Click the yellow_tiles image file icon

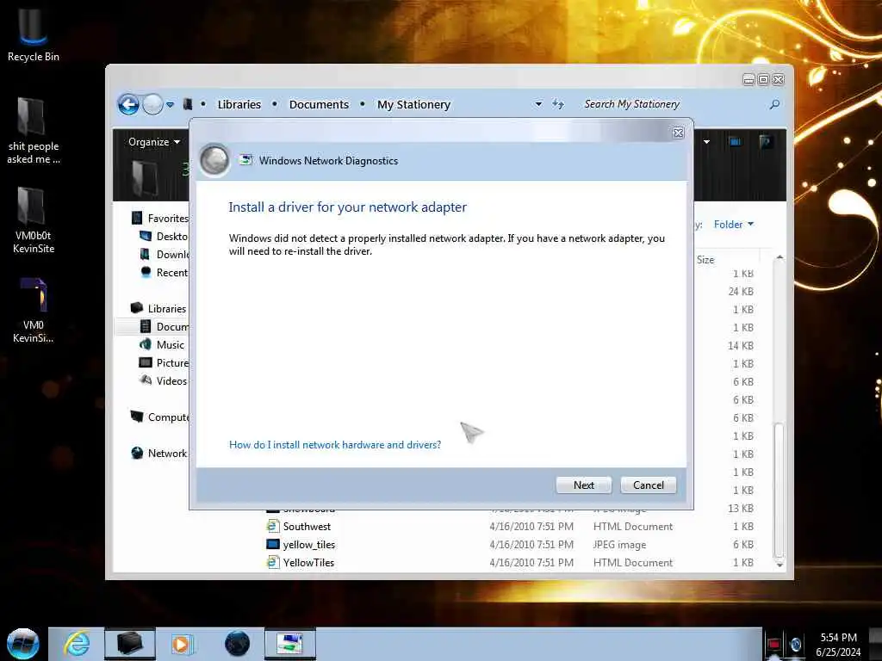point(273,544)
